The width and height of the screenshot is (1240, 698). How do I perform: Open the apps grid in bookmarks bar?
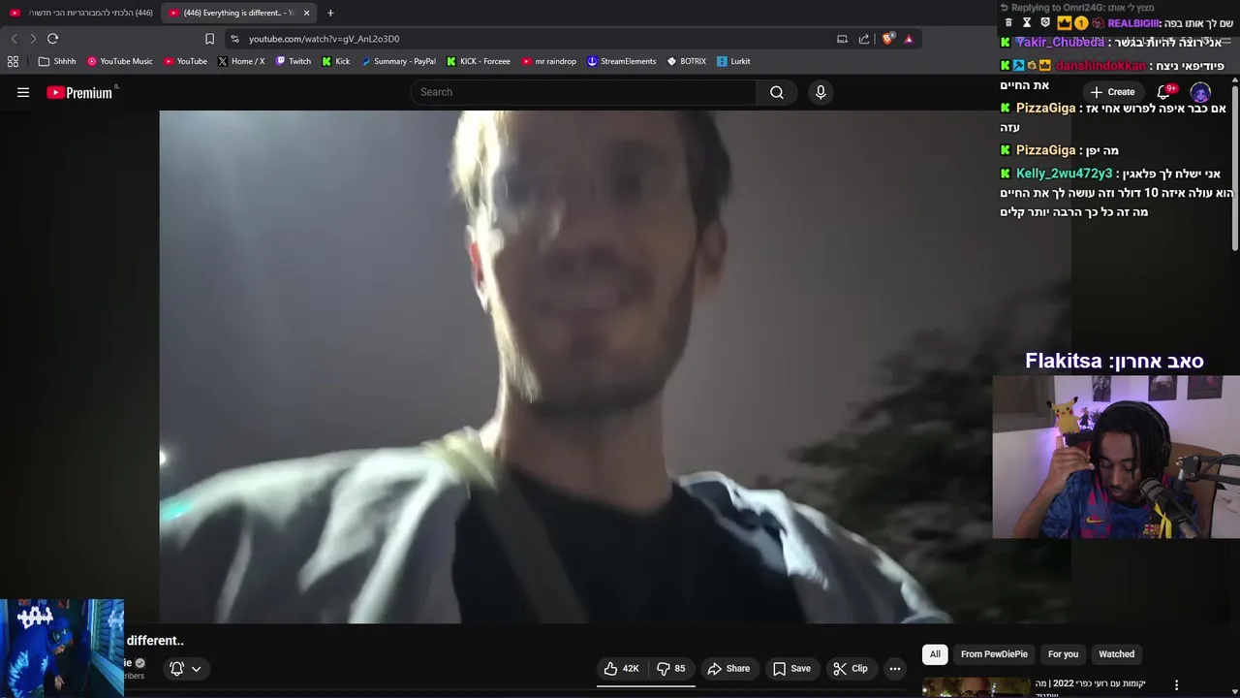[x=13, y=61]
